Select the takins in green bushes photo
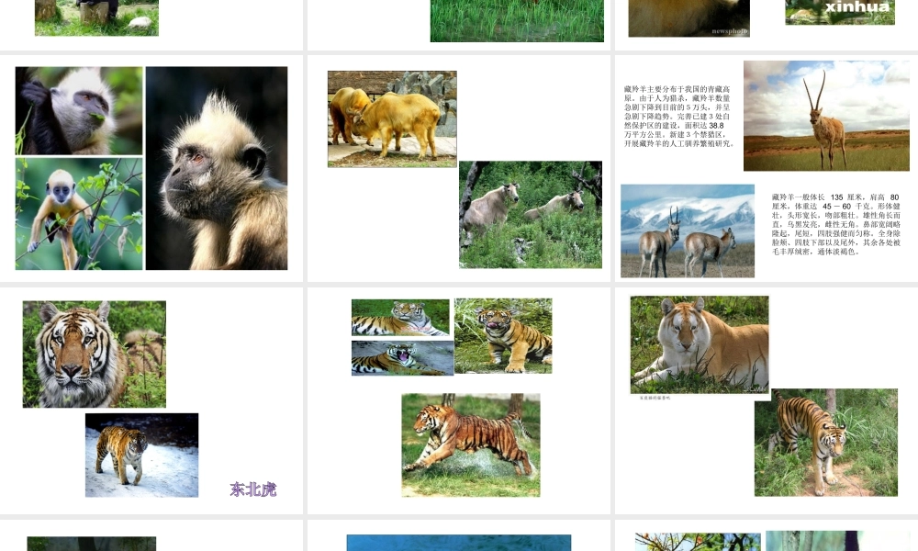Viewport: 918px width, 551px height. click(531, 214)
